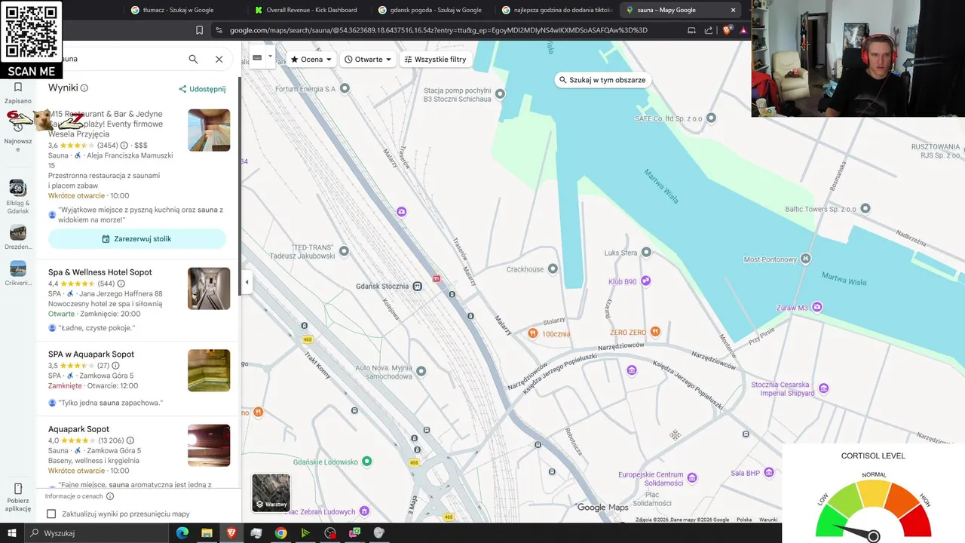This screenshot has height=543, width=965.
Task: Open File Explorer from taskbar
Action: 207,533
